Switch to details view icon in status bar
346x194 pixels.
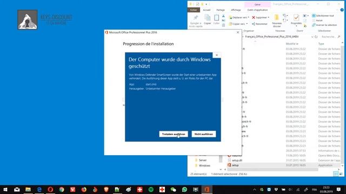(x=336, y=174)
